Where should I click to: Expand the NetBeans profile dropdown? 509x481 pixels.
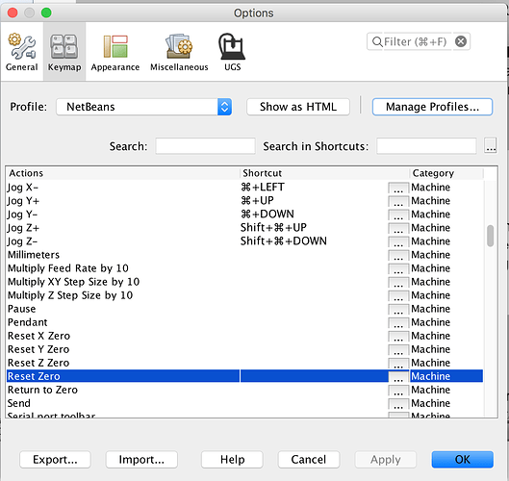click(224, 107)
